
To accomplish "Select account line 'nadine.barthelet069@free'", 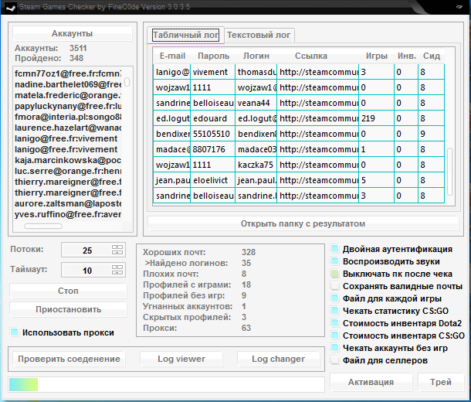I will click(68, 84).
